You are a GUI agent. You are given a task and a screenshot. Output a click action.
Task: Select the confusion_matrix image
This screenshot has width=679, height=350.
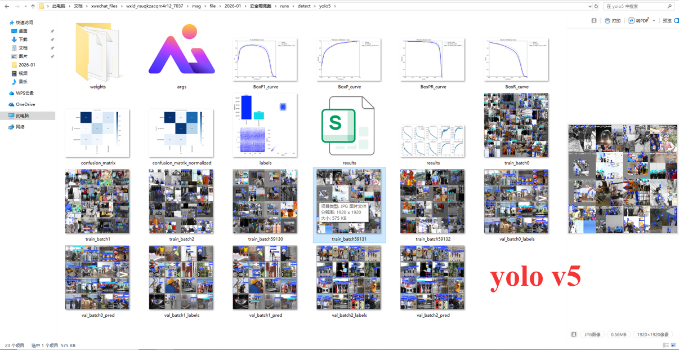click(x=97, y=133)
